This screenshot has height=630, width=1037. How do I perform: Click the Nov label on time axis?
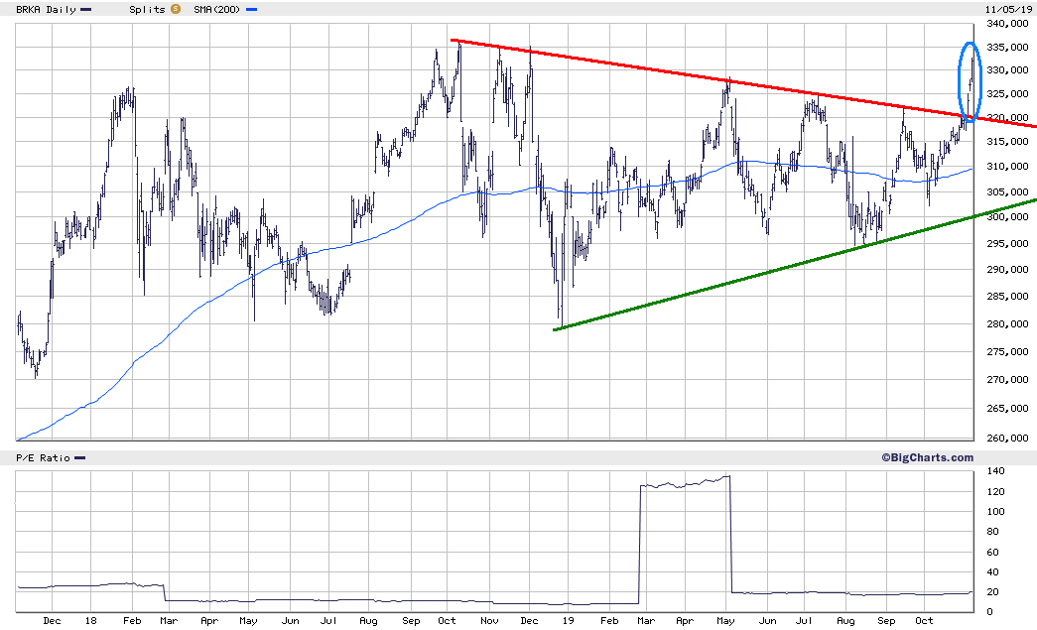[489, 621]
